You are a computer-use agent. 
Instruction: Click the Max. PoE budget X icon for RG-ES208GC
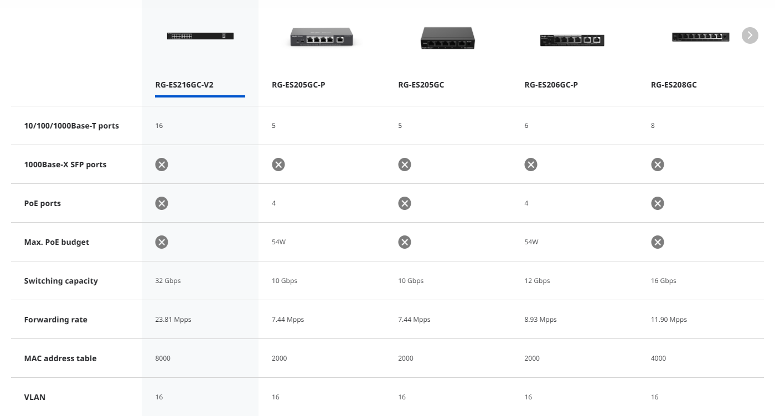(657, 242)
